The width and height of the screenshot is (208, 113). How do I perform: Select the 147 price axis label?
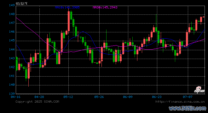[12, 23]
